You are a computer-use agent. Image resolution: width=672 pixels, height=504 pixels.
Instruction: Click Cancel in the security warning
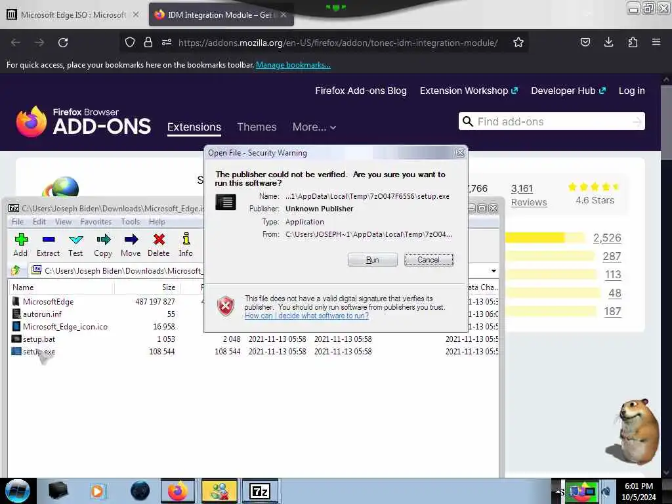(429, 260)
